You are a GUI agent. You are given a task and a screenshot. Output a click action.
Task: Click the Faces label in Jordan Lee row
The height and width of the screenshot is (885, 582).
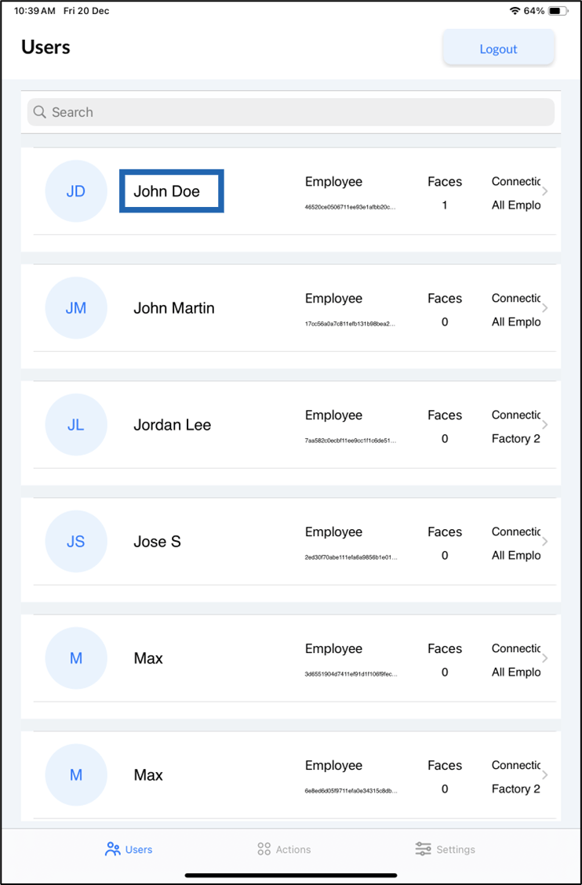point(445,415)
